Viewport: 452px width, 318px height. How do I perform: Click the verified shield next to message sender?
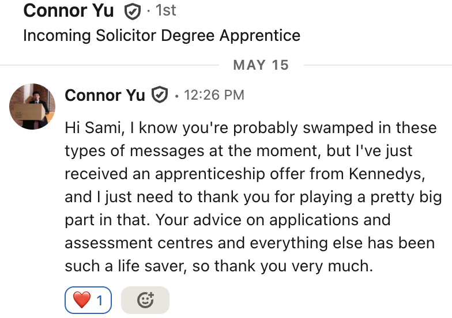[159, 95]
